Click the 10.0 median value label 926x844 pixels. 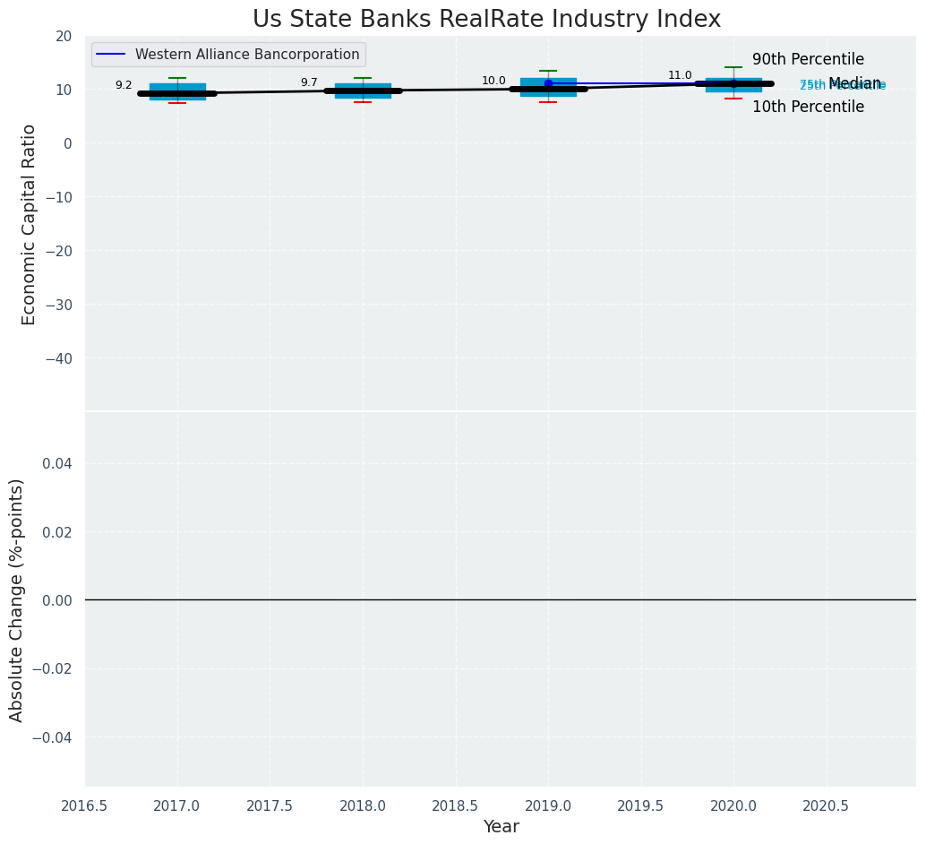click(x=493, y=81)
